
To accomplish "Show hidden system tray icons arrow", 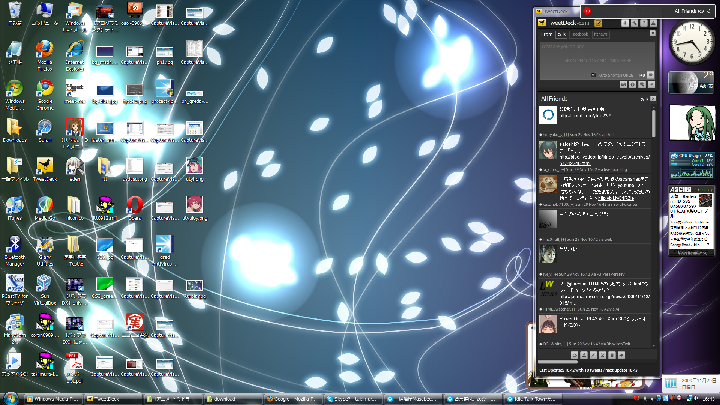I will (652, 399).
